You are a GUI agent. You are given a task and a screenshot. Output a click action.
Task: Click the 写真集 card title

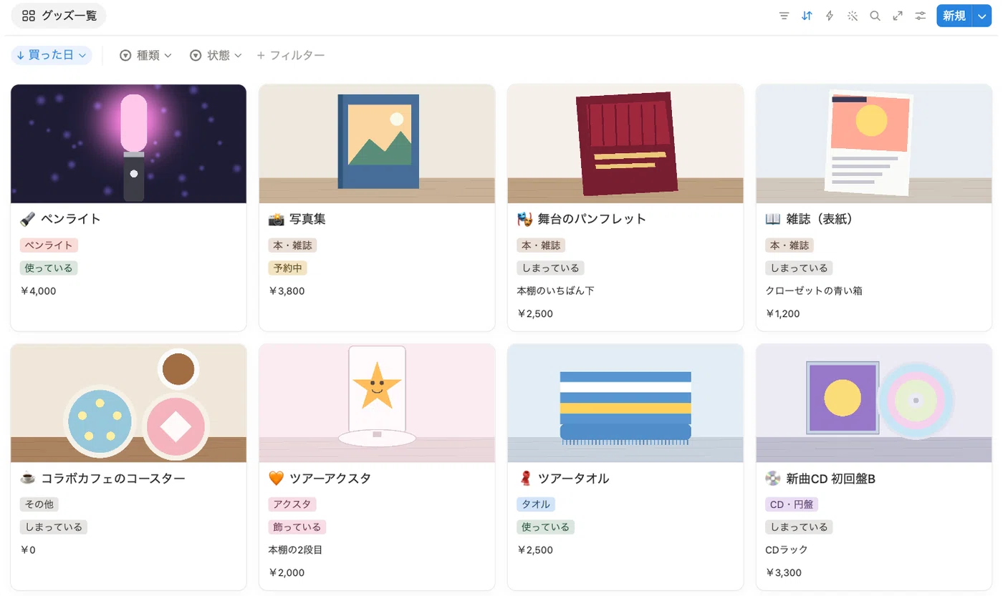pos(307,219)
